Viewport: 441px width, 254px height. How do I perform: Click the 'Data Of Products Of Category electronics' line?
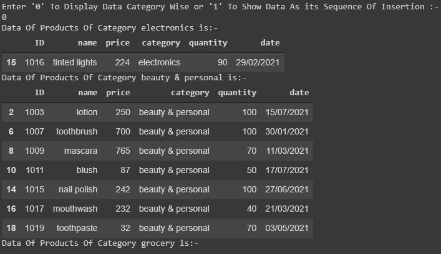coord(110,28)
